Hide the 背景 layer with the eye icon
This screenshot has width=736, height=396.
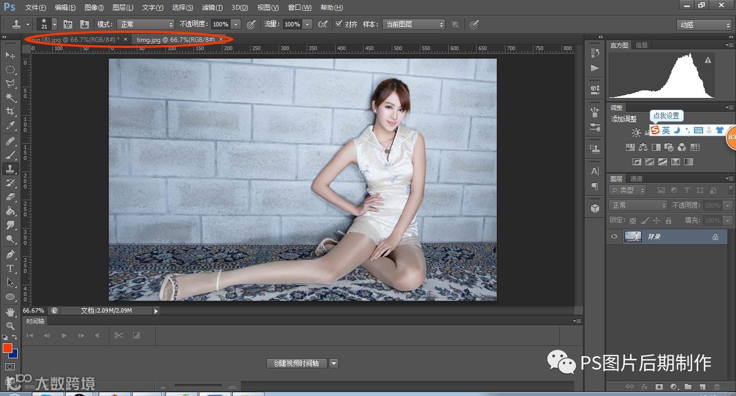(614, 237)
